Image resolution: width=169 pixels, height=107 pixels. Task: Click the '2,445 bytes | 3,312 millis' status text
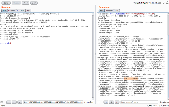tap(158, 106)
